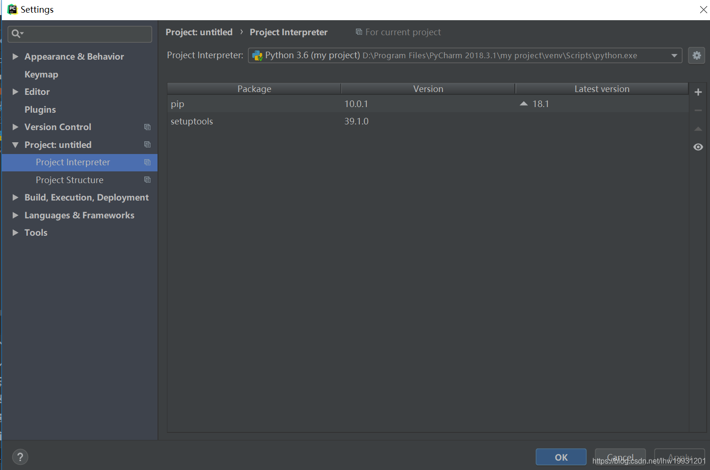This screenshot has height=470, width=710.
Task: Open the interpreter settings gear icon
Action: (696, 55)
